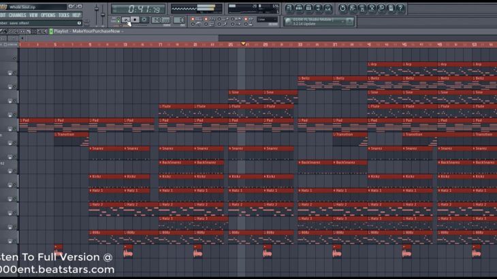The width and height of the screenshot is (497, 279).
Task: Select the first audio clip at bar 5
Action: (59, 250)
